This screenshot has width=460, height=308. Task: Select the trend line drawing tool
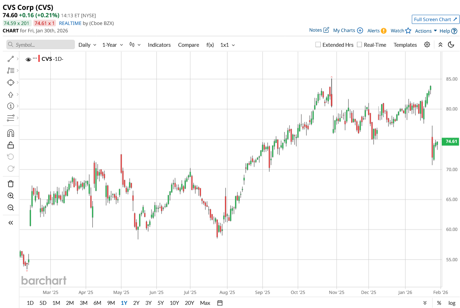10,59
